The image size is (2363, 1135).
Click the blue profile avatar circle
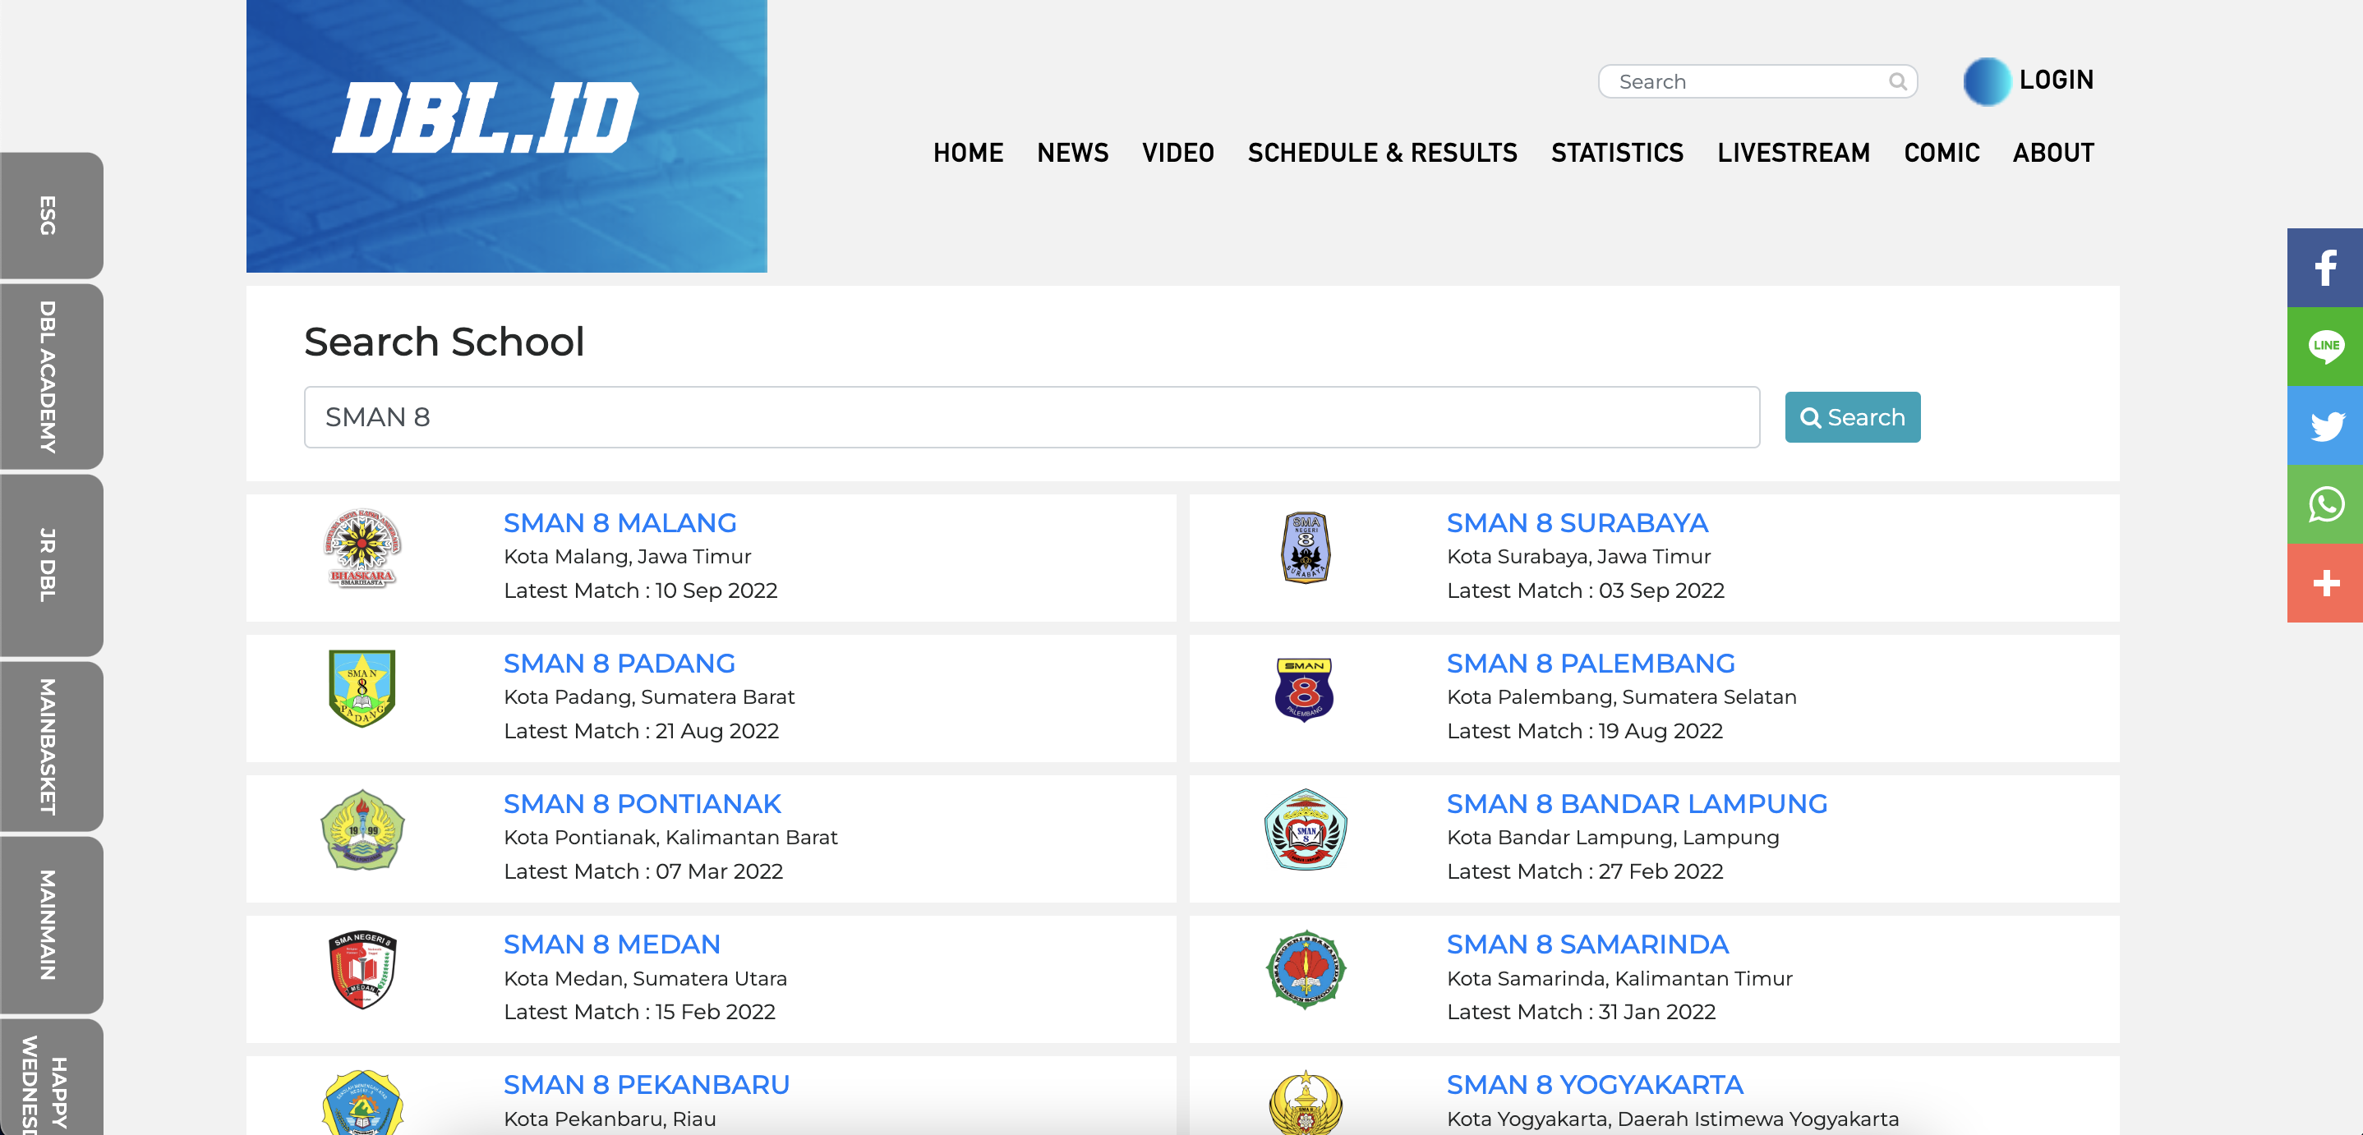coord(1985,80)
